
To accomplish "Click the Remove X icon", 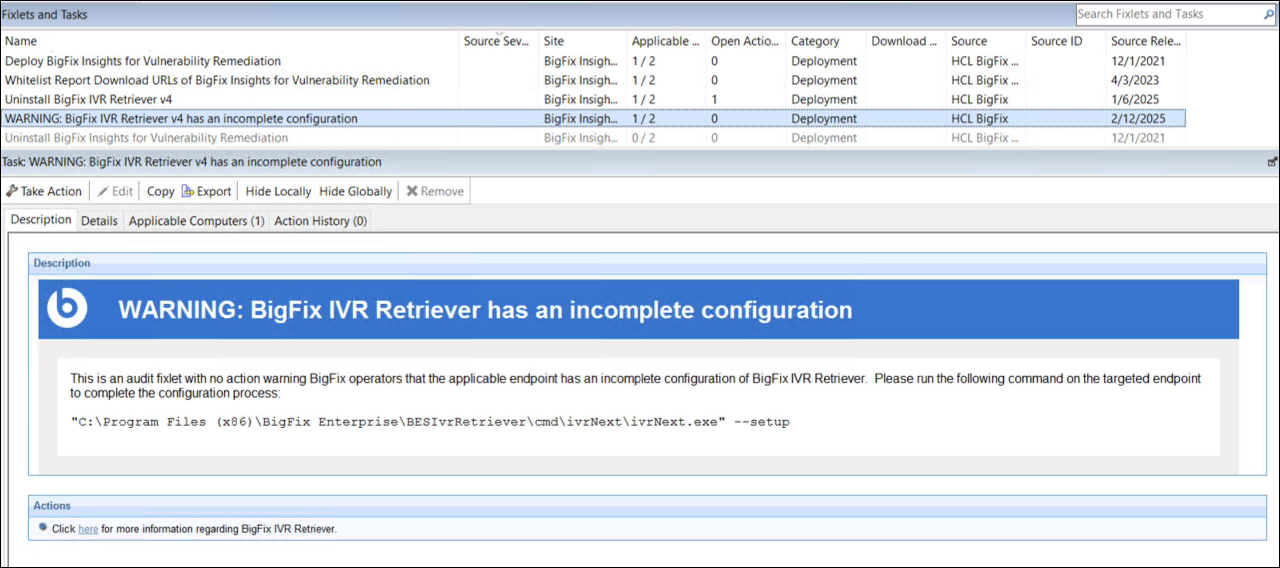I will [412, 191].
